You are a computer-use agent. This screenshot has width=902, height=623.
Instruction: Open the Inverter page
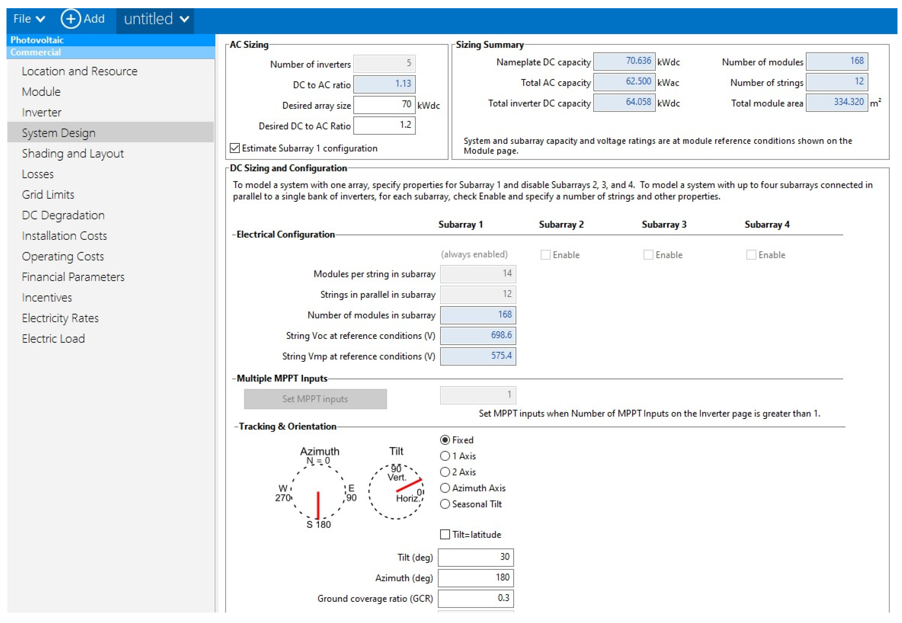coord(41,113)
